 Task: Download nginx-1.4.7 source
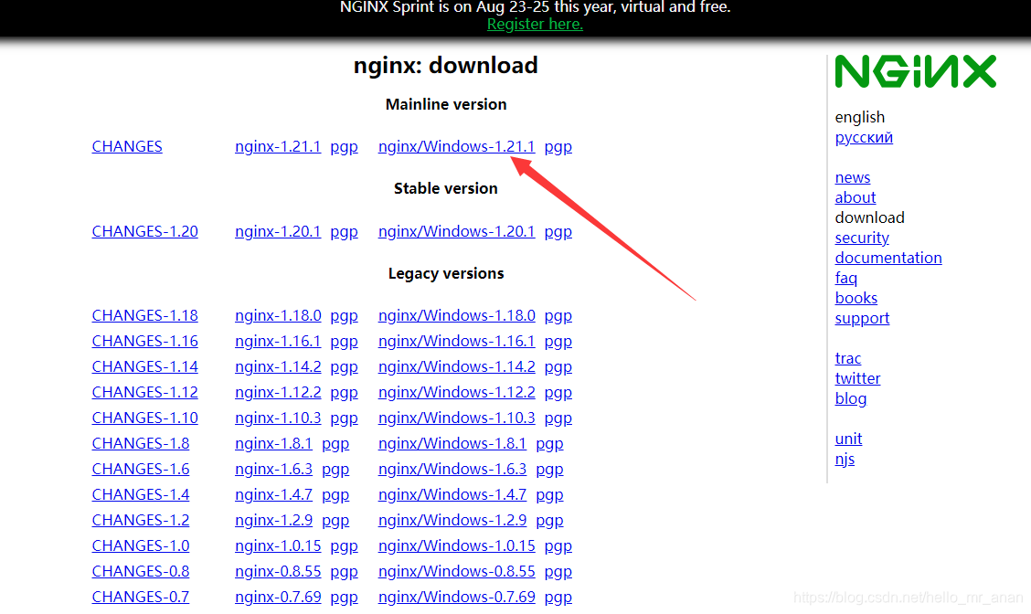273,495
